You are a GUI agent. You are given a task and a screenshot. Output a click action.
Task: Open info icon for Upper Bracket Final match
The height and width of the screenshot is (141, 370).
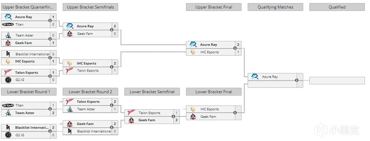coord(235,48)
